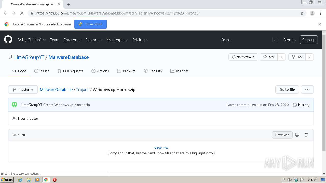Click the star count 4
326x183 pixels.
tap(281, 57)
